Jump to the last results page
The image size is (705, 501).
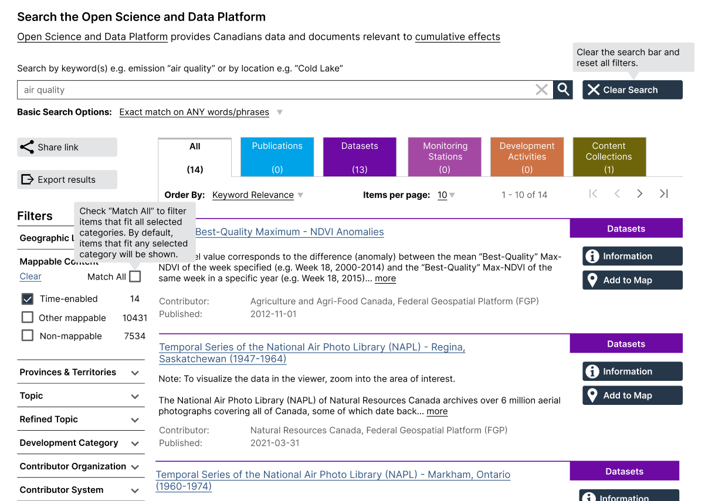click(663, 193)
